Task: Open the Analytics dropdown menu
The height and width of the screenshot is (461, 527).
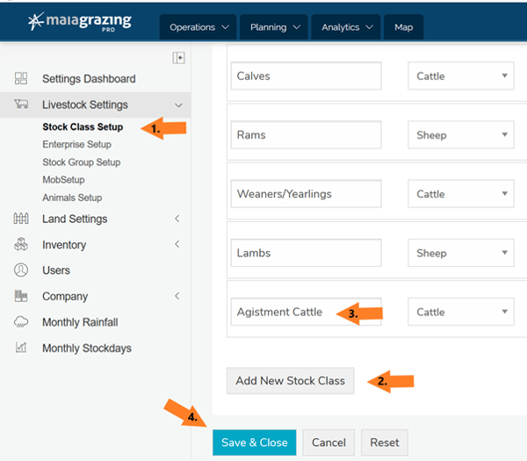Action: point(345,27)
